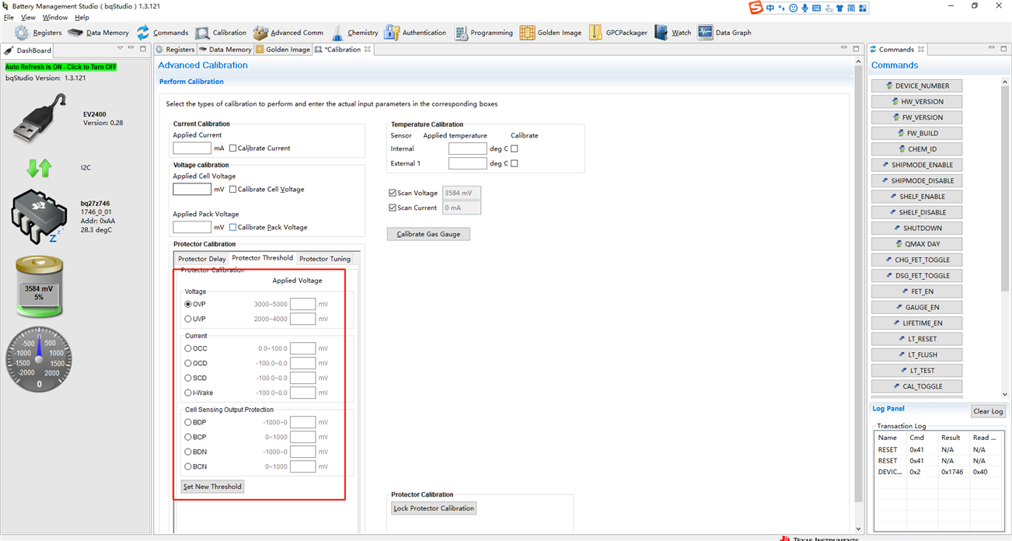
Task: Close the Calibration editor tab
Action: click(368, 49)
